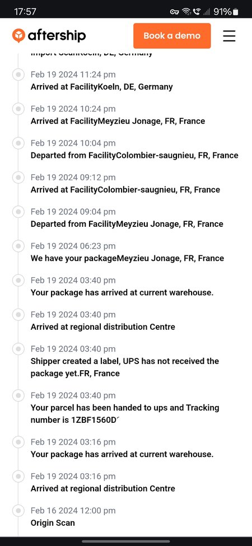The height and width of the screenshot is (546, 252).
Task: Open the hamburger menu
Action: click(x=229, y=36)
